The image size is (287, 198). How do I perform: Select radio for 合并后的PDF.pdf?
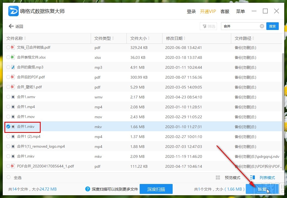click(x=8, y=77)
